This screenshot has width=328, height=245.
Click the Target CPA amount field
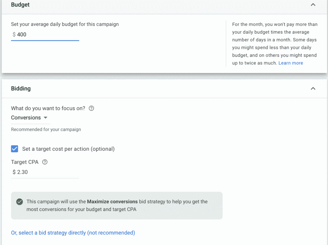pyautogui.click(x=45, y=172)
